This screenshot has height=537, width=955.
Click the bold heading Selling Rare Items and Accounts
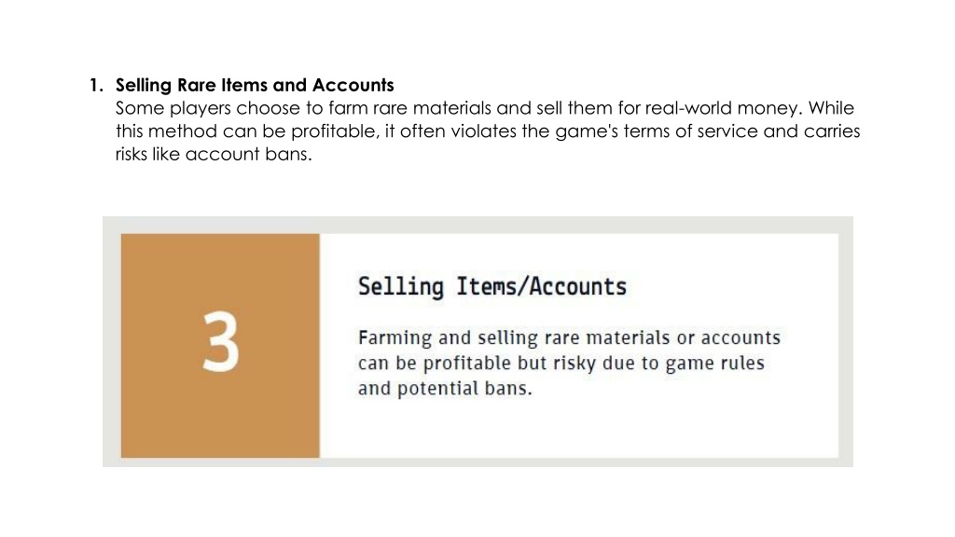(255, 85)
